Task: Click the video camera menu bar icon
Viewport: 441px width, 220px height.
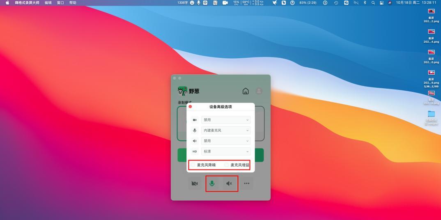Action: coord(225,2)
